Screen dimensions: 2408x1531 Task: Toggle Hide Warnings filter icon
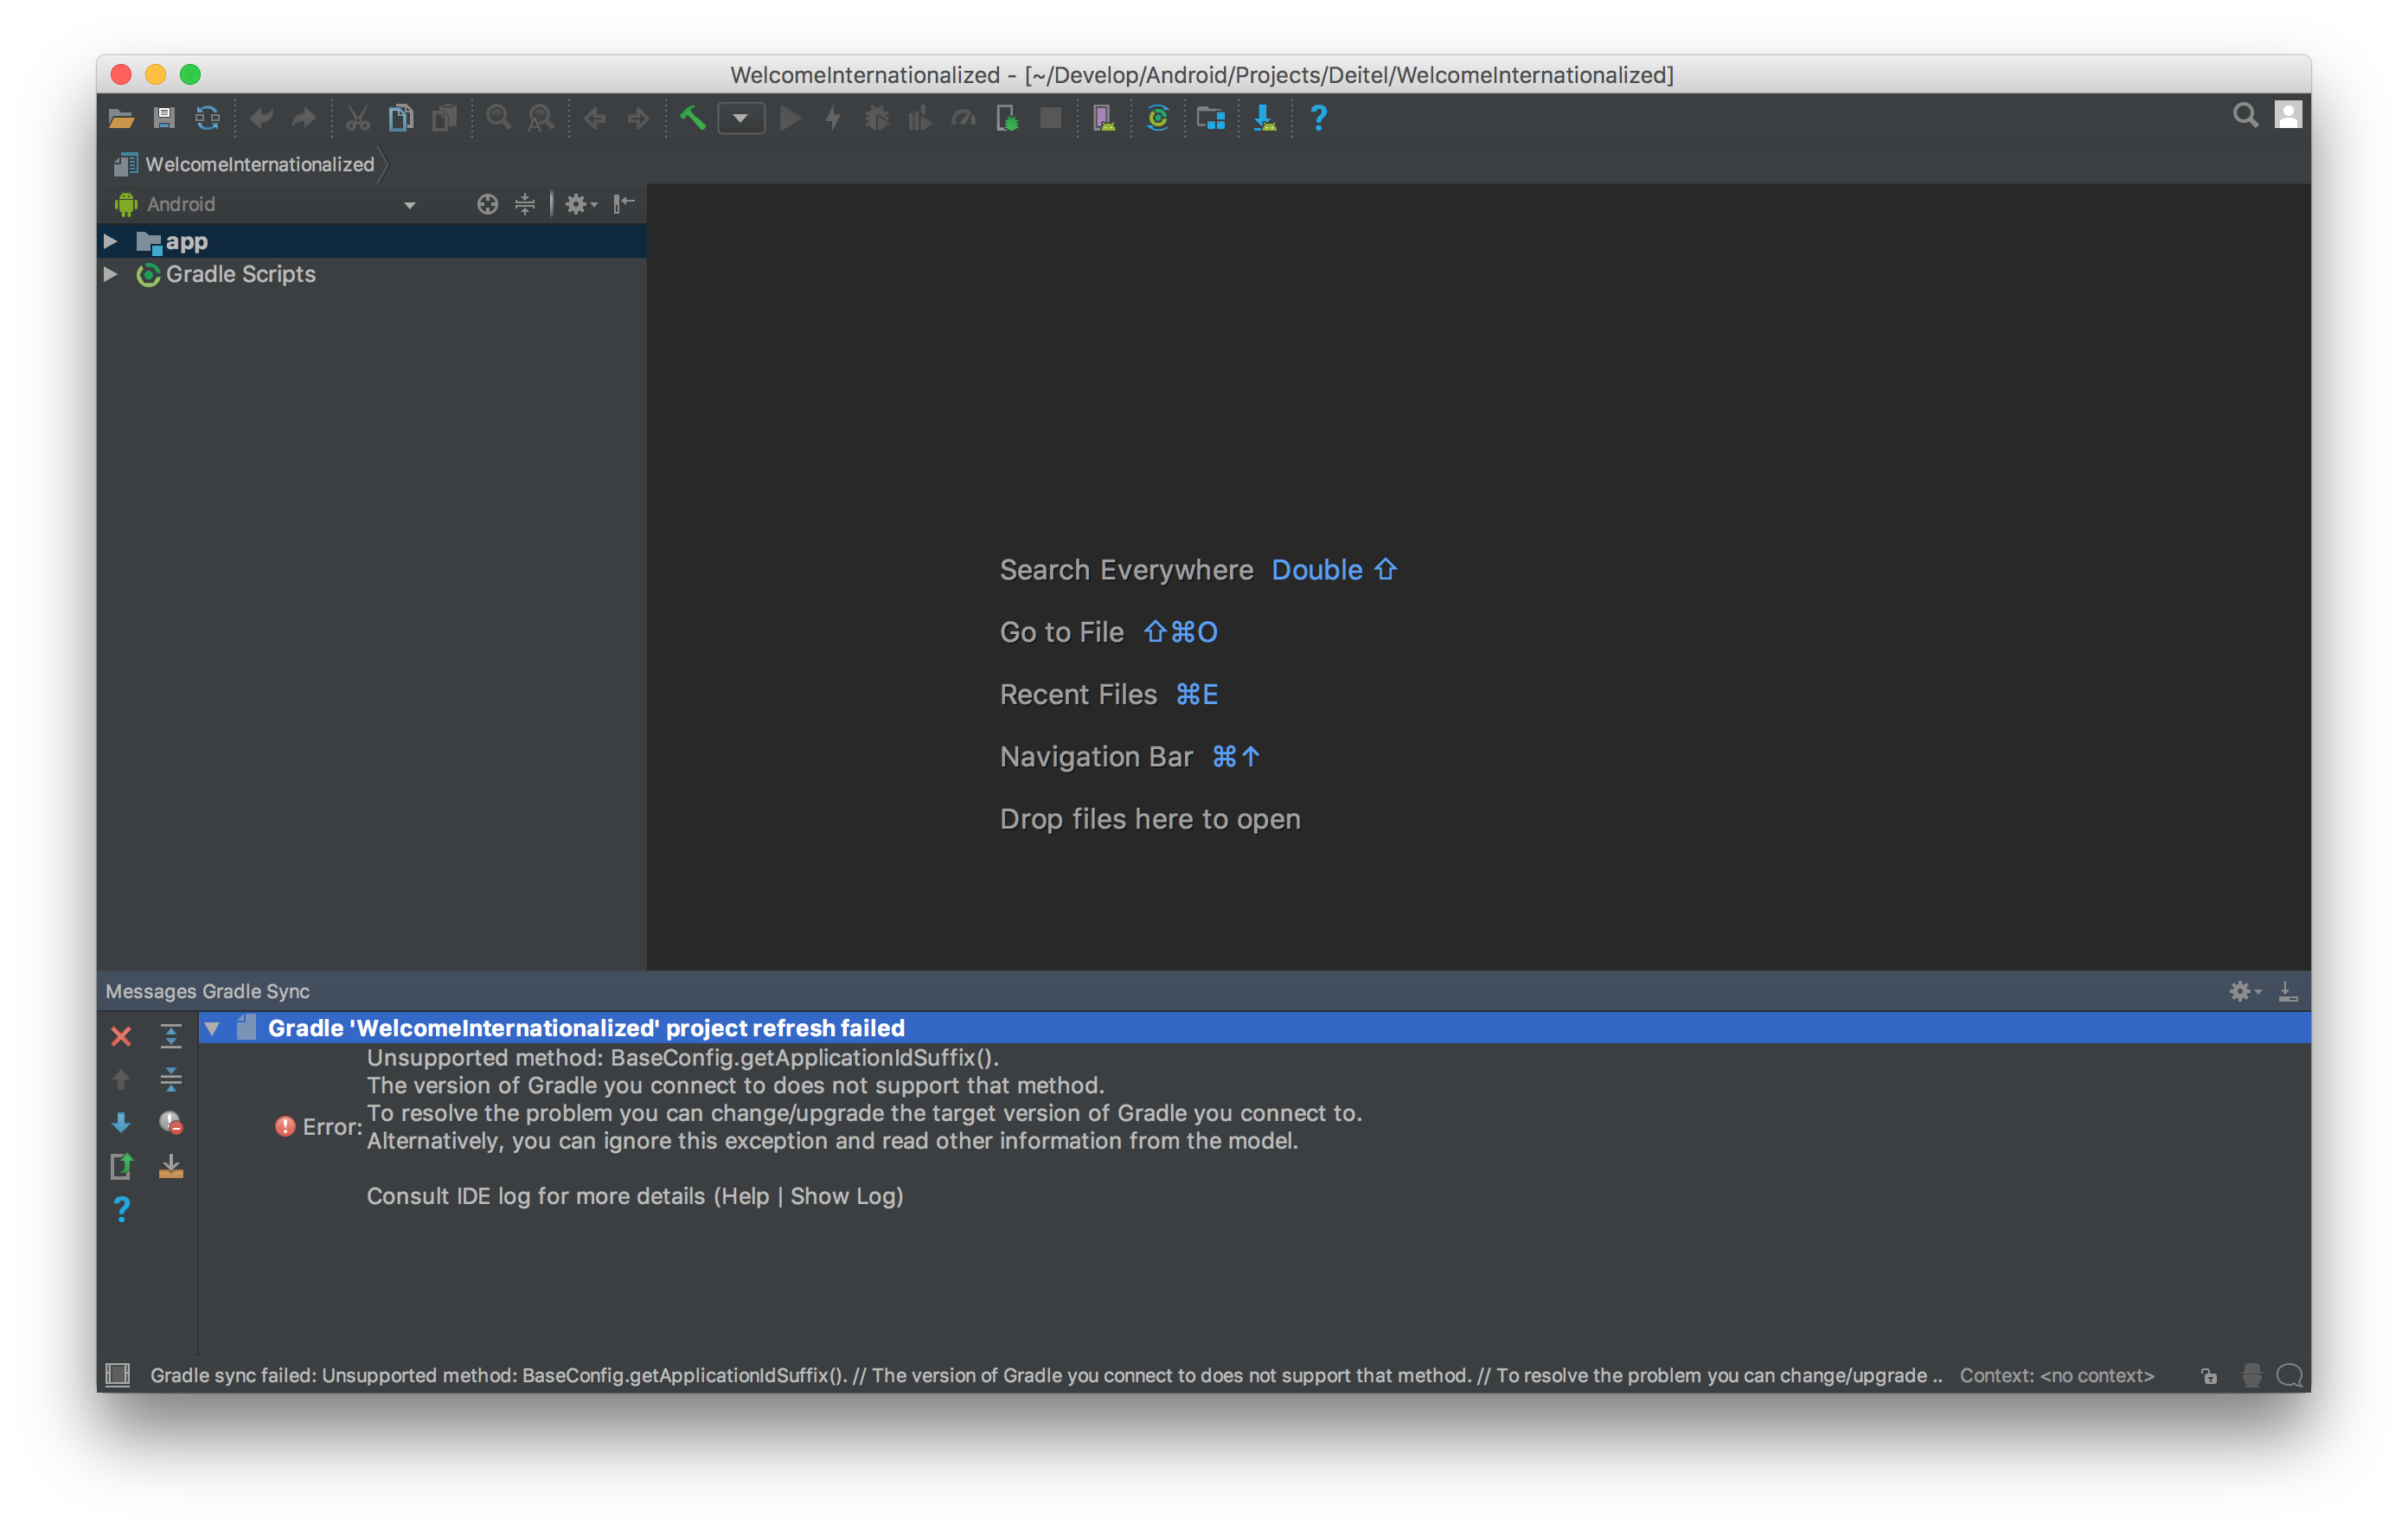171,1123
